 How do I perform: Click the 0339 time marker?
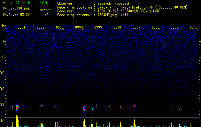tap(174, 27)
